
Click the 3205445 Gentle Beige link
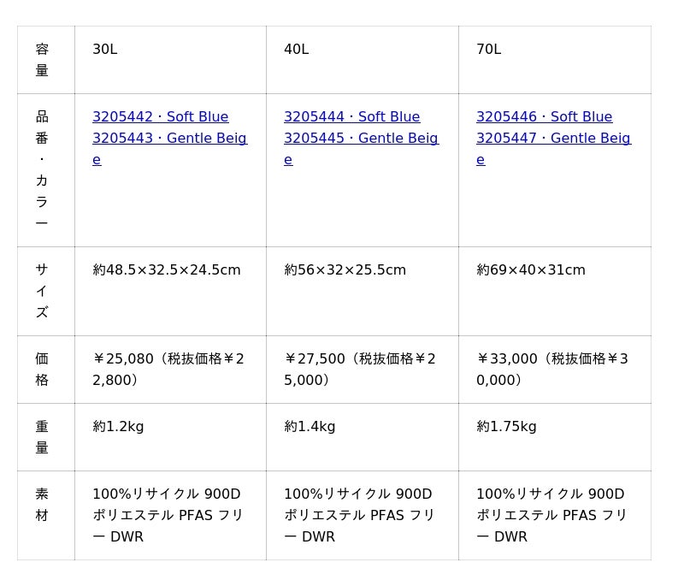[361, 139]
